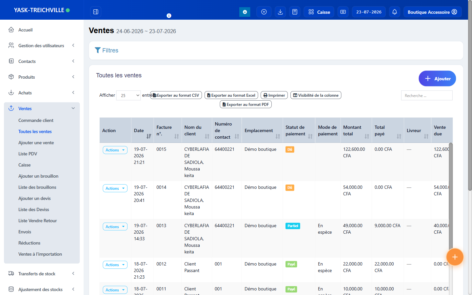
Task: Click the Filtres funnel icon
Action: 98,50
